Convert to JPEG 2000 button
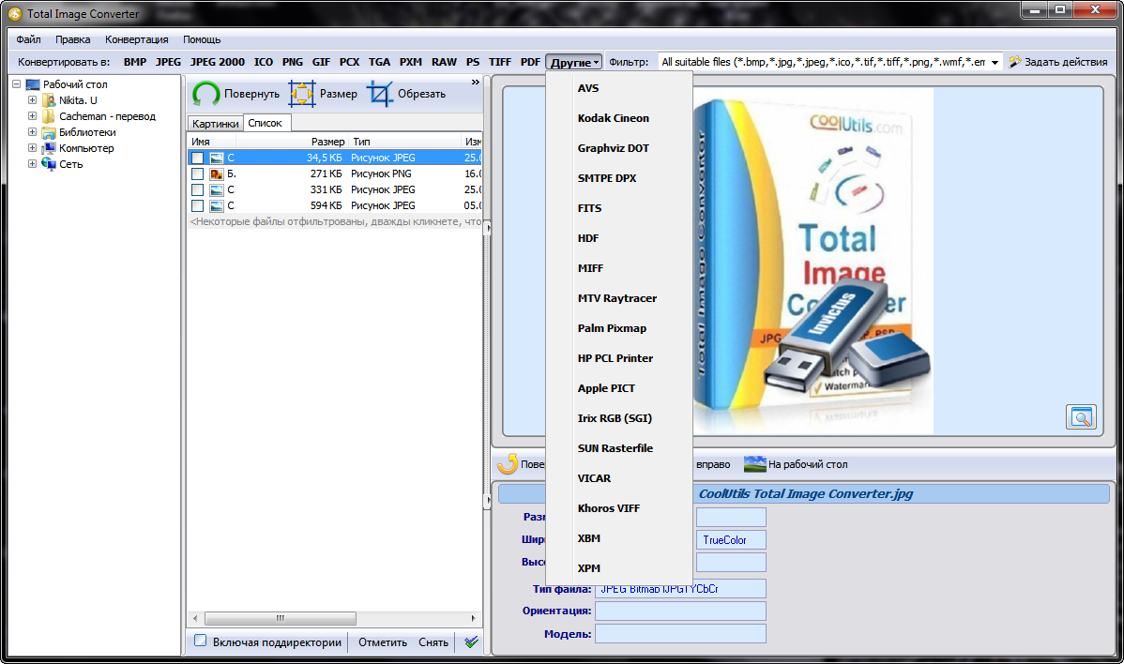Image resolution: width=1124 pixels, height=664 pixels. tap(218, 62)
